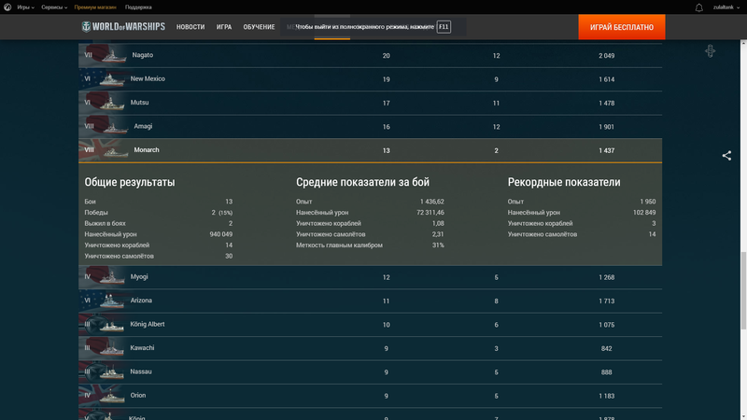The image size is (747, 420).
Task: Click the Mutsu ship thumbnail
Action: tap(112, 104)
